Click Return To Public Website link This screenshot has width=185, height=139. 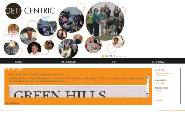[175, 110]
